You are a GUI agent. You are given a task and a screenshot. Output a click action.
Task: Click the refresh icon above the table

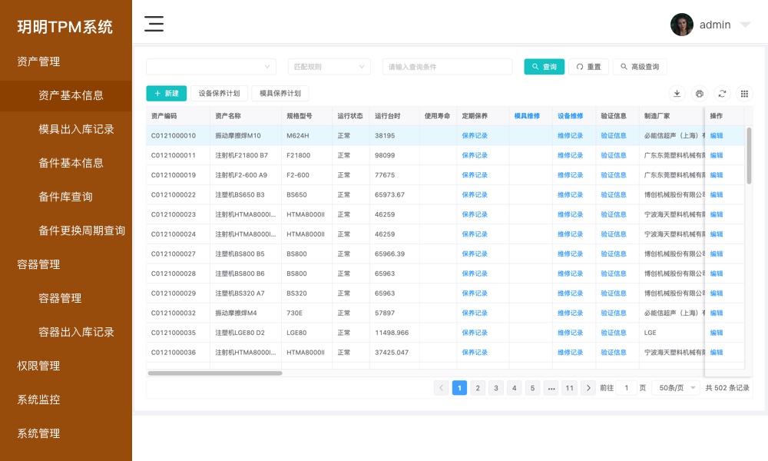tap(722, 94)
